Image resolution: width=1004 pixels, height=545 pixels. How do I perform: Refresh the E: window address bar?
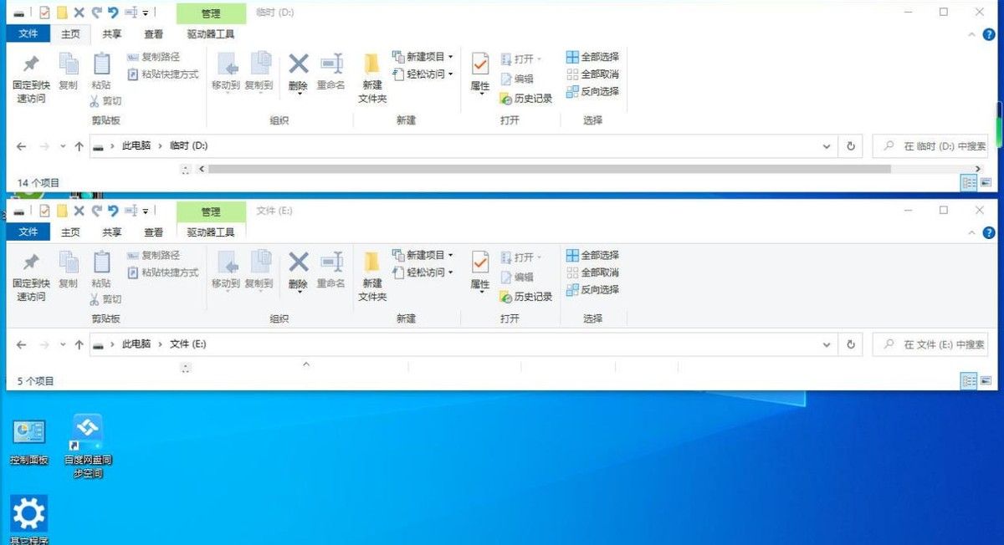point(851,344)
